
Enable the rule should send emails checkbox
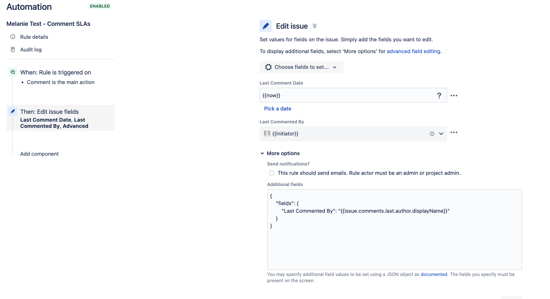point(272,173)
